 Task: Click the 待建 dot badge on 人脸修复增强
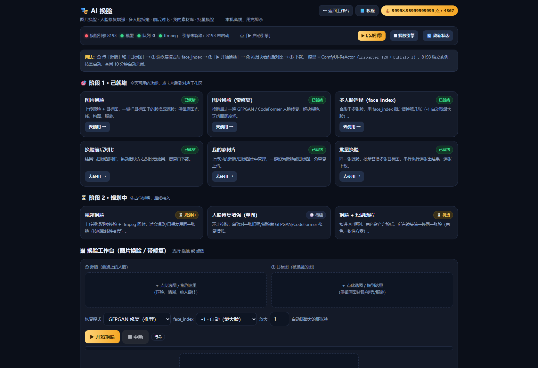tap(316, 215)
